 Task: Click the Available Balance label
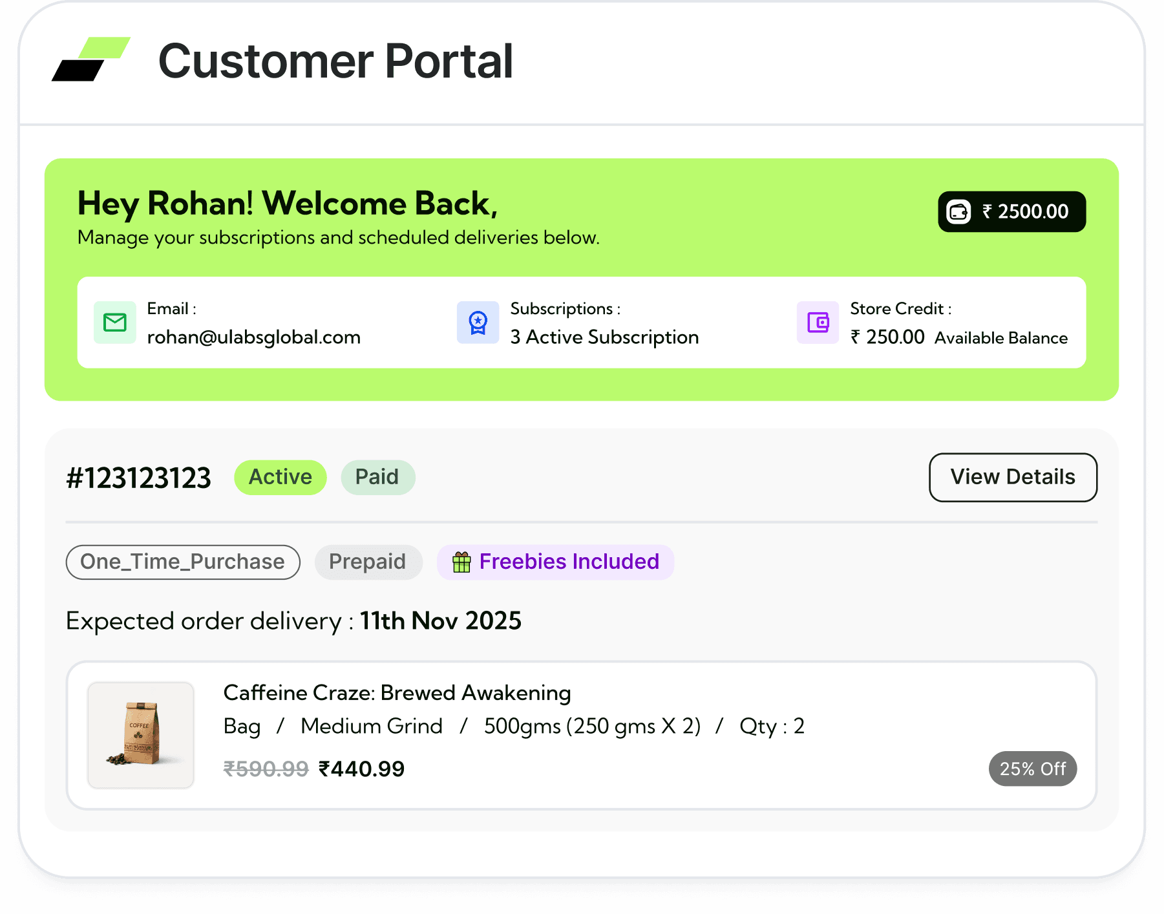click(1001, 338)
